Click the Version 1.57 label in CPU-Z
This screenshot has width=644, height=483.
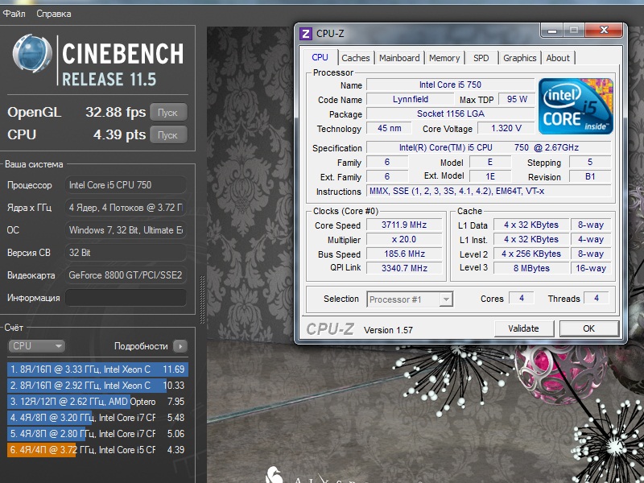pos(388,330)
